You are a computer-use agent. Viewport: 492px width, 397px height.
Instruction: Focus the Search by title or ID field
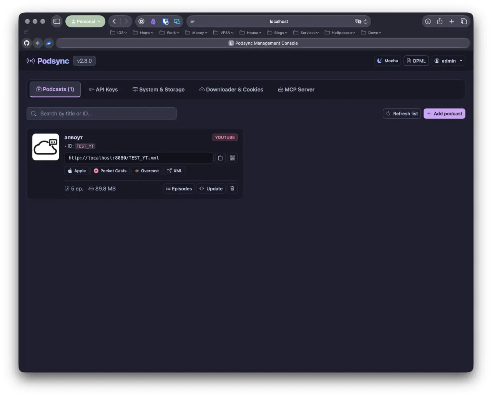101,113
